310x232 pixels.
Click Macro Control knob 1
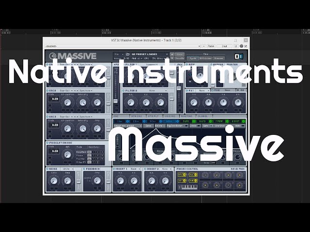coord(205,175)
